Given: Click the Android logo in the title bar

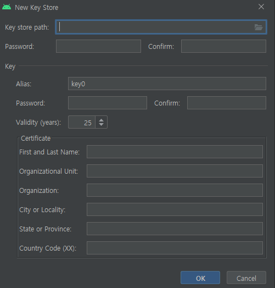Looking at the screenshot, I should click(x=7, y=7).
